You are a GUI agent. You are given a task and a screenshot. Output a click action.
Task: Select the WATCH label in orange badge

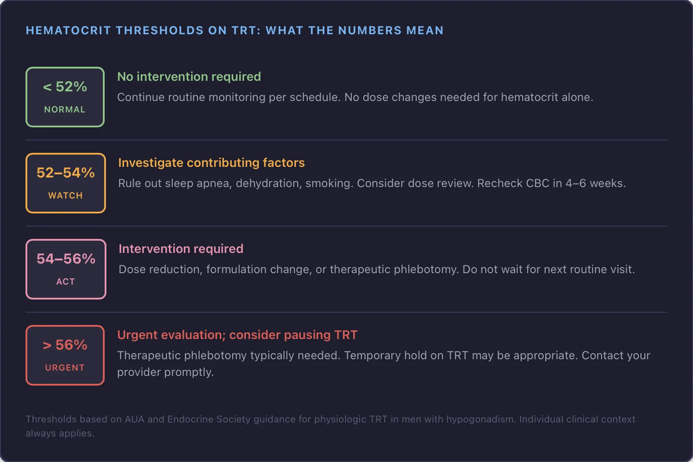tap(66, 195)
